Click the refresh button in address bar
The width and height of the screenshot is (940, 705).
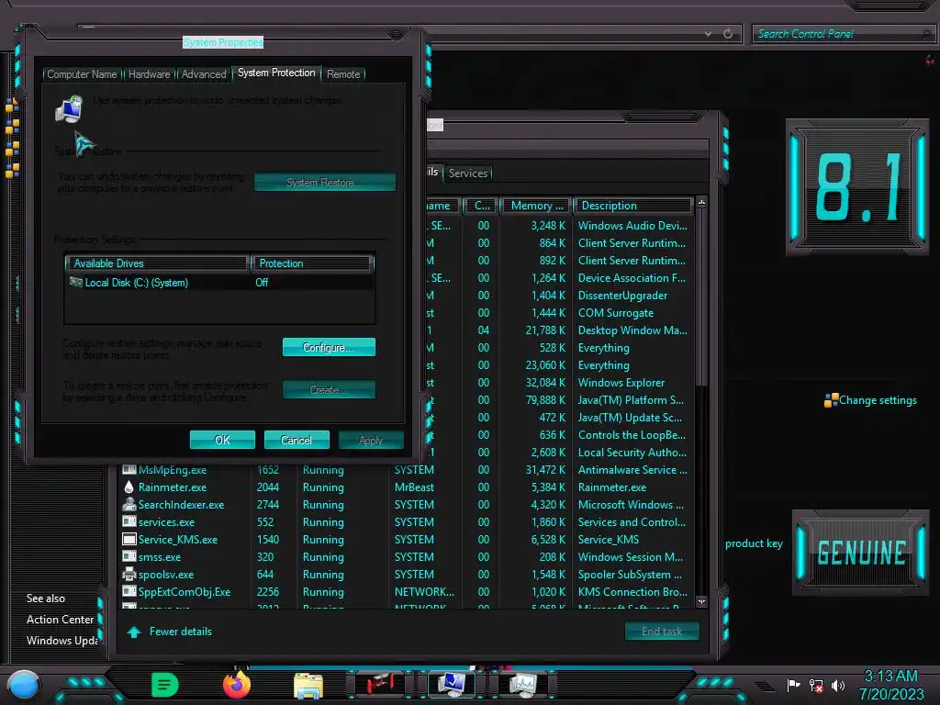728,34
